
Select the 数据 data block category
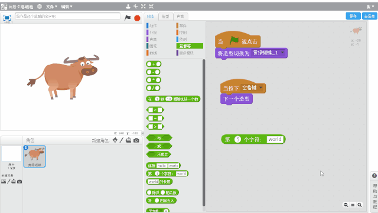[x=153, y=53]
